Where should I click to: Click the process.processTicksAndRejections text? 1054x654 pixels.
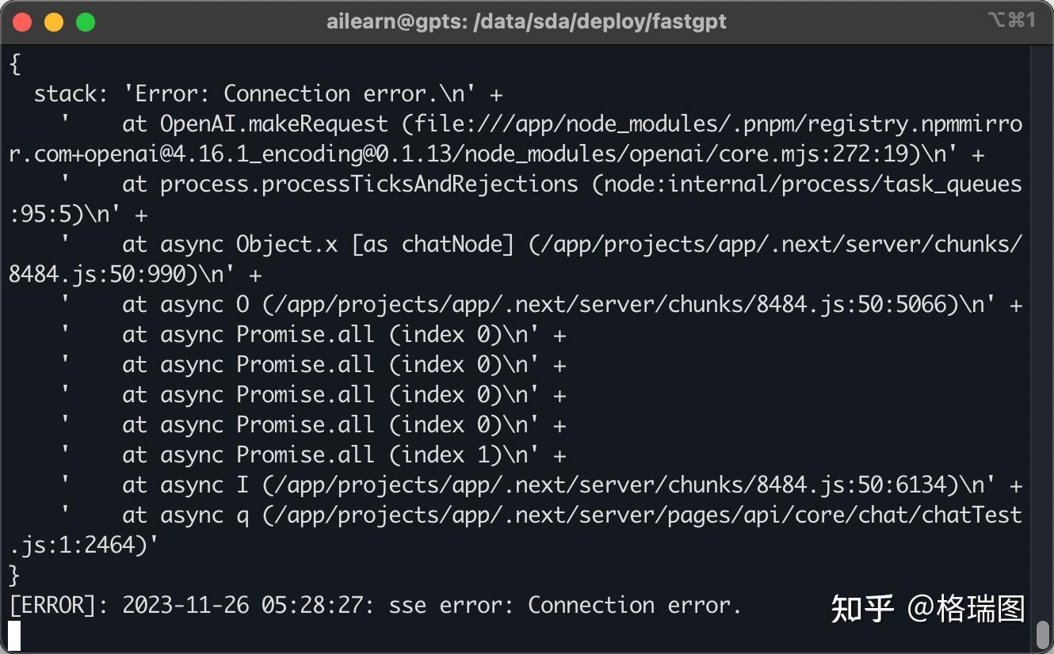tap(369, 184)
